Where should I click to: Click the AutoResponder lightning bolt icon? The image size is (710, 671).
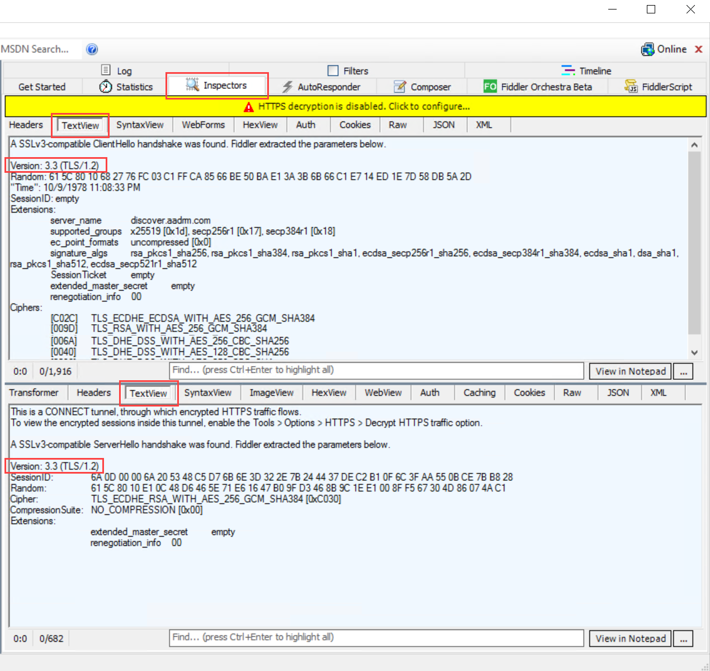[x=287, y=87]
